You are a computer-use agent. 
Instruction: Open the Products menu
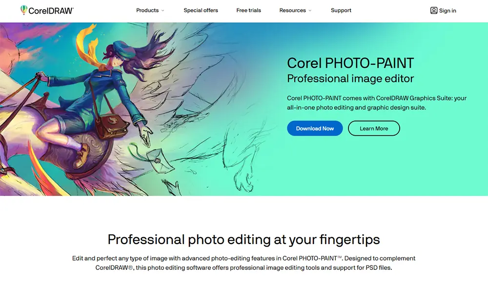(147, 10)
